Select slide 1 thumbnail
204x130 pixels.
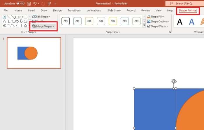coord(34,53)
